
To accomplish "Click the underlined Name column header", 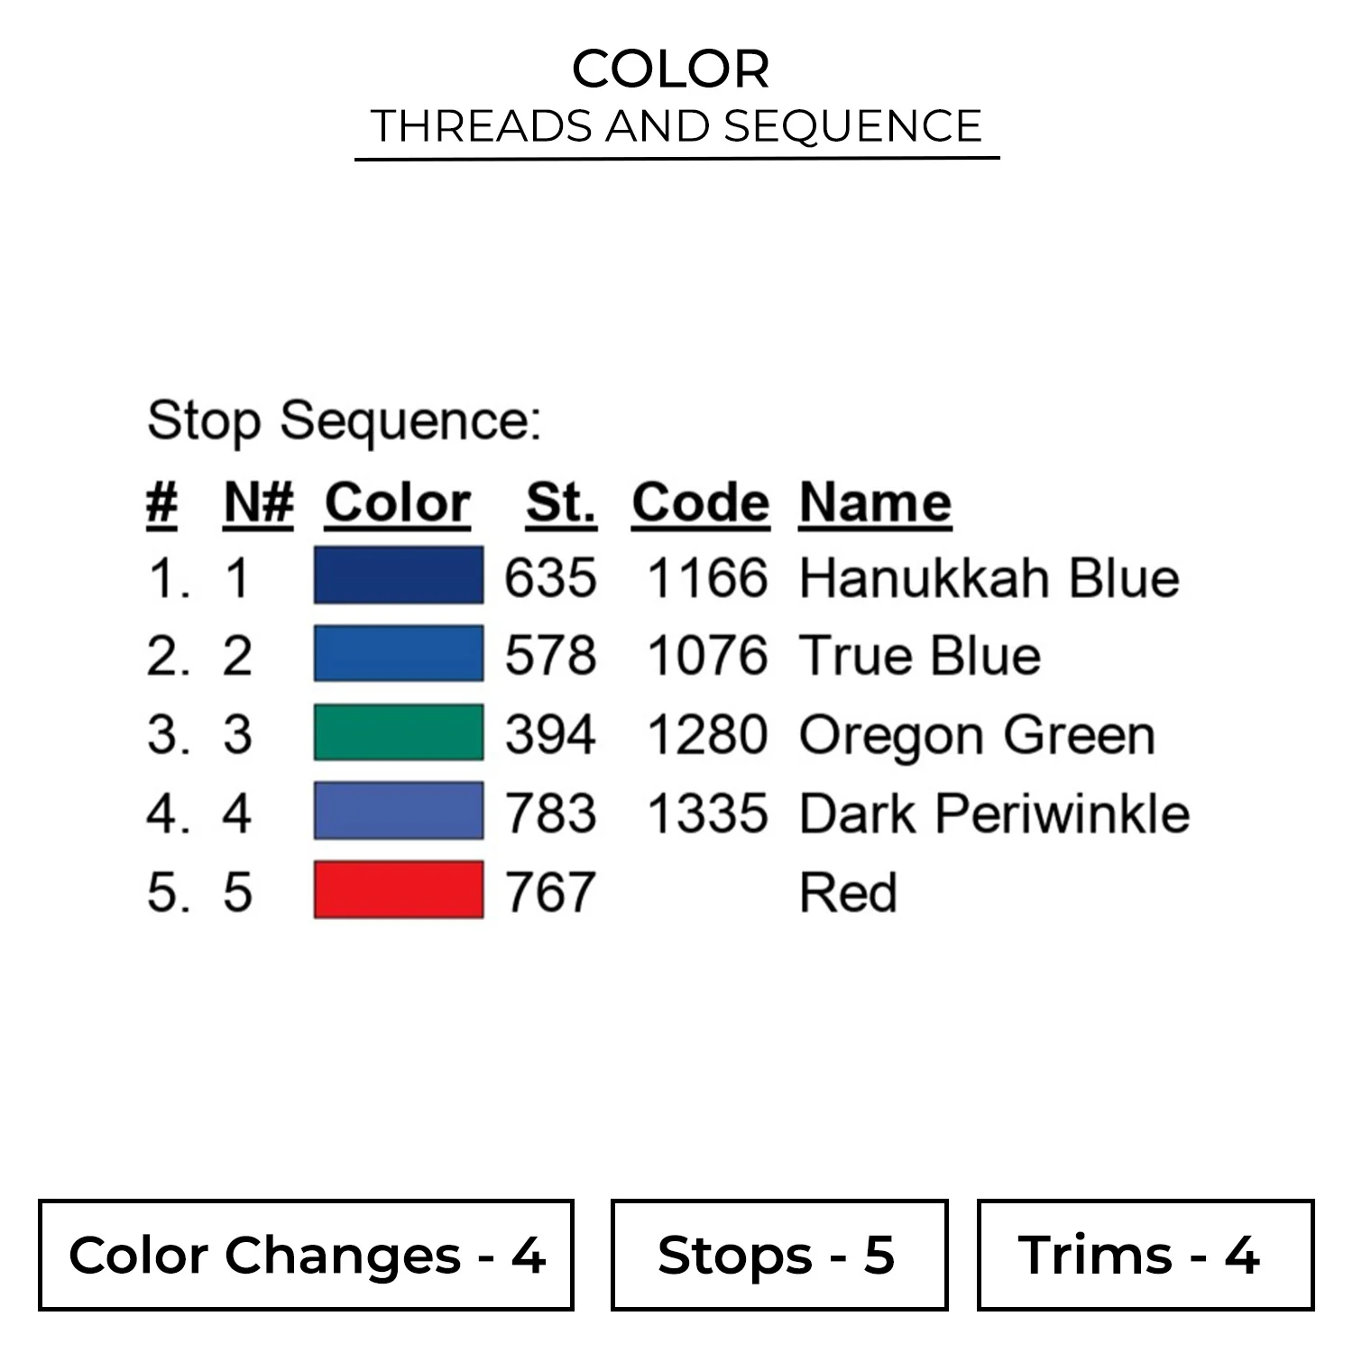I will [875, 502].
